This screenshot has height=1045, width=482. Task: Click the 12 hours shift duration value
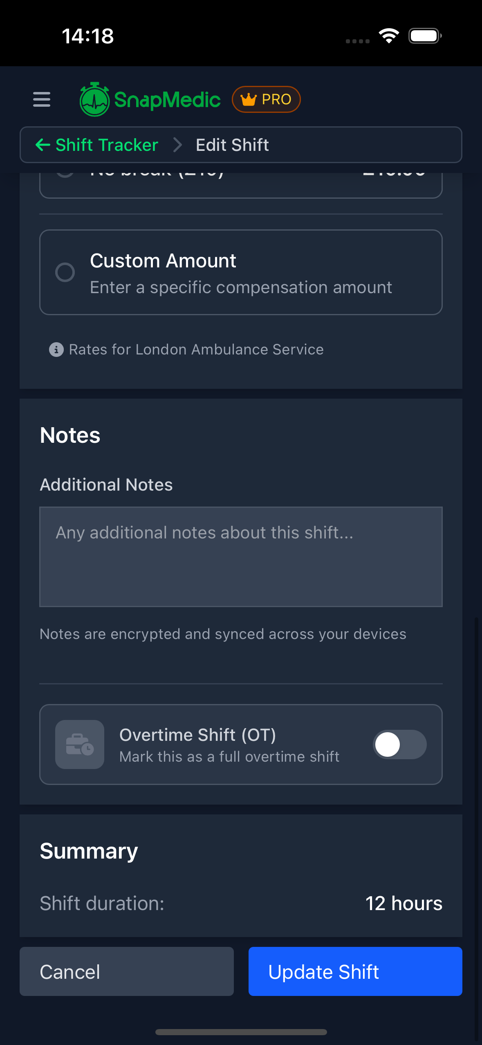click(x=404, y=904)
